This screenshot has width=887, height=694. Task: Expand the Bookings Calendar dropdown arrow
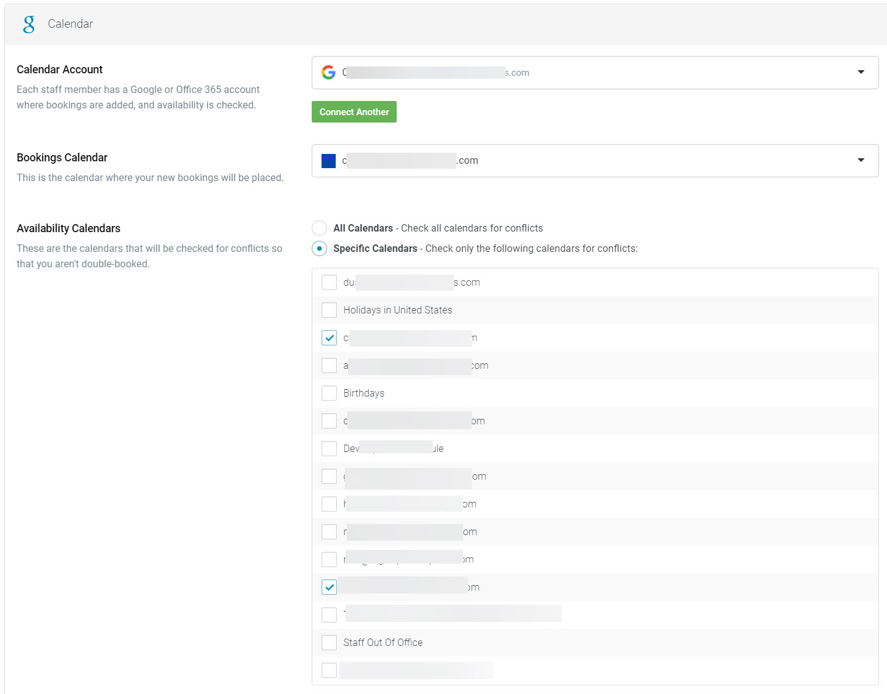[861, 161]
